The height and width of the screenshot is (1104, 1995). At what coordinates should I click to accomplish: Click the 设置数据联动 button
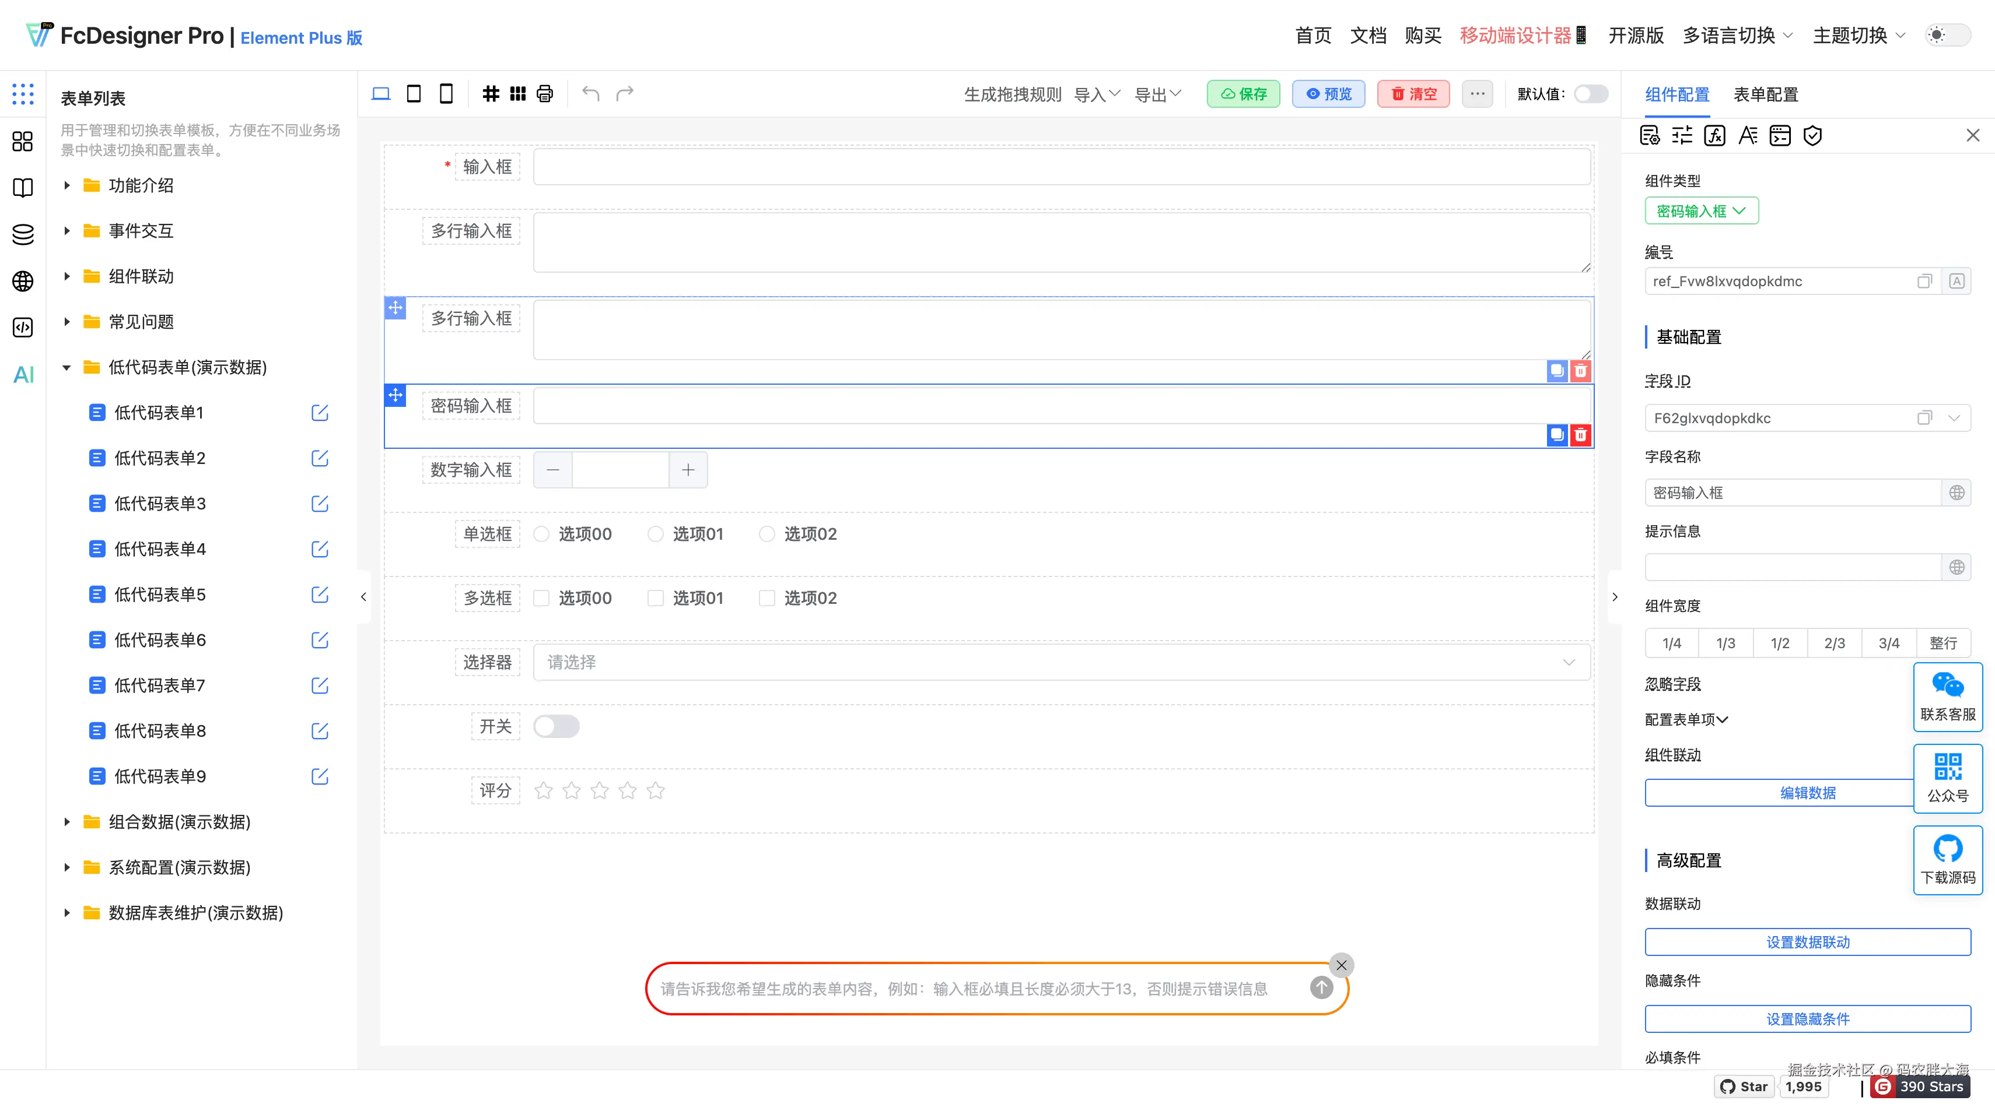(1807, 943)
